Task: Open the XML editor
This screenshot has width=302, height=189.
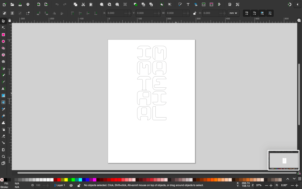Action: pos(203,4)
